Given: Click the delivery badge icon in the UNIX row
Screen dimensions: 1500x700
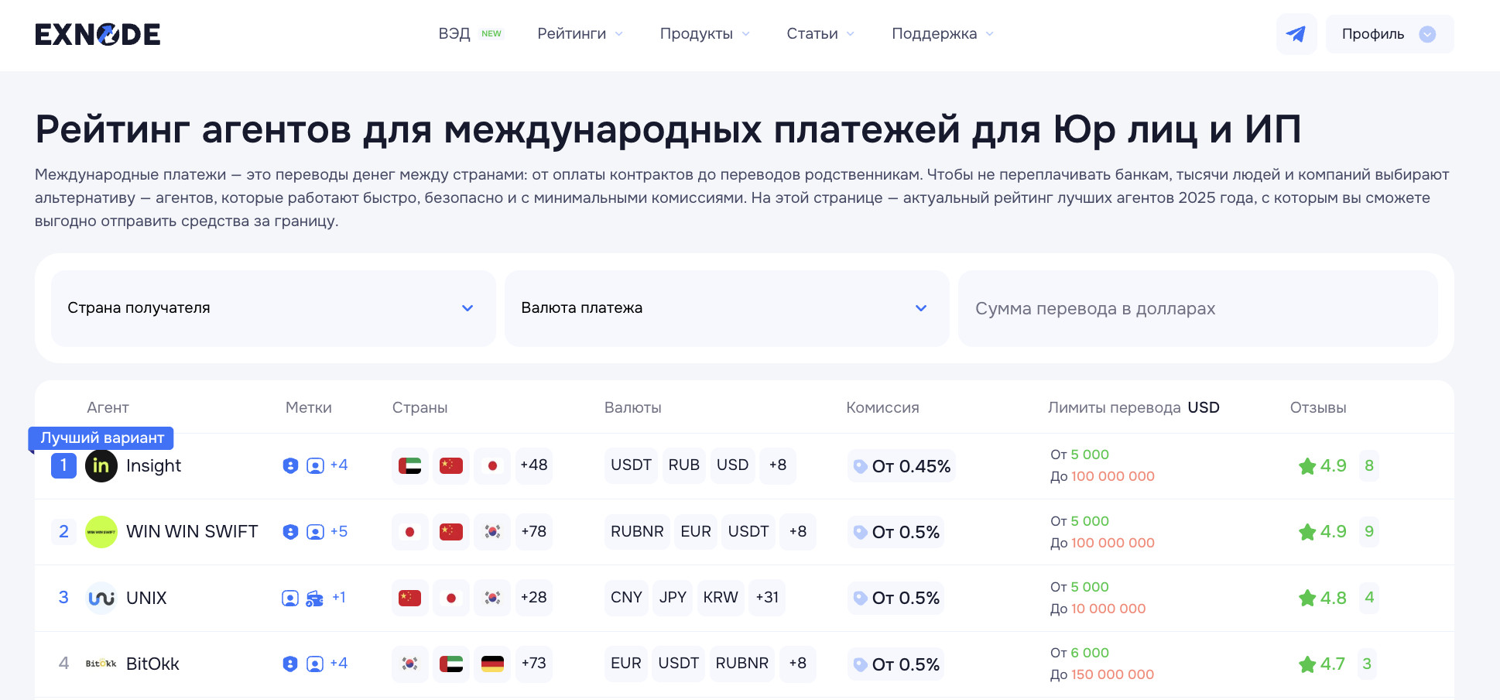Looking at the screenshot, I should pyautogui.click(x=315, y=598).
